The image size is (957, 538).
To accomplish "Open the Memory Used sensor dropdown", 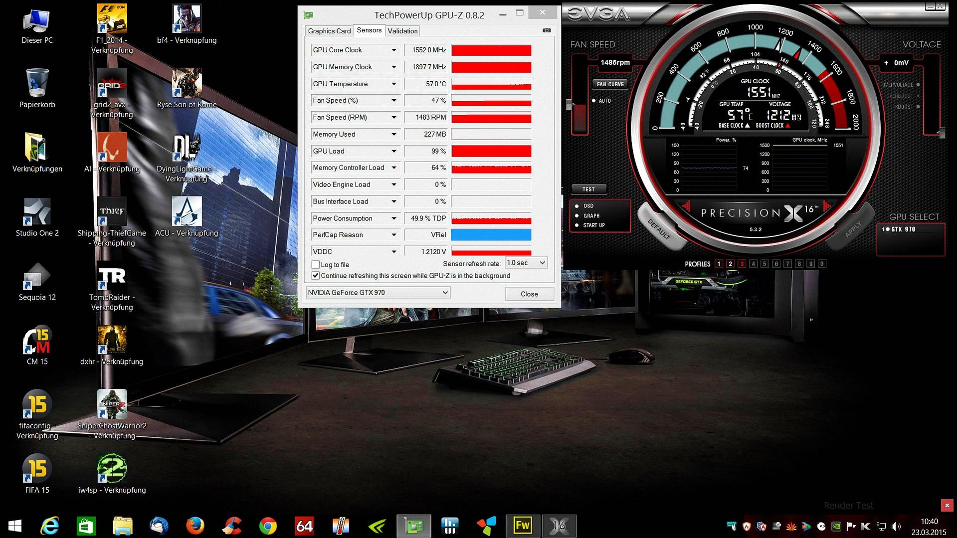I will click(394, 134).
